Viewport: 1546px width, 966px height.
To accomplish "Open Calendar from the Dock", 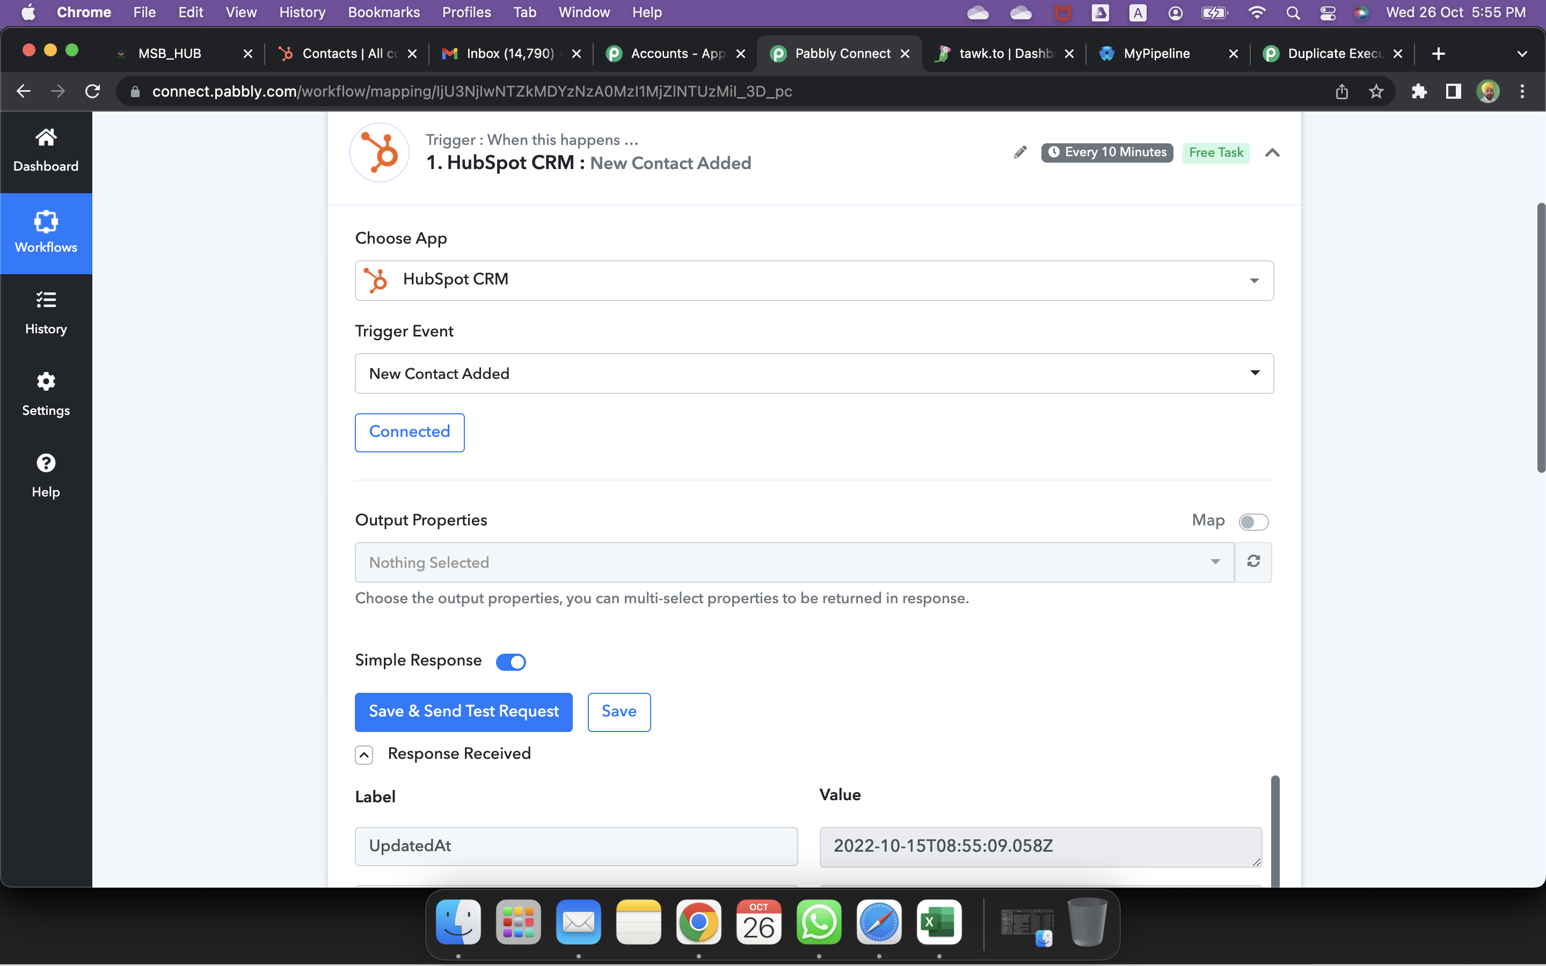I will click(x=759, y=922).
